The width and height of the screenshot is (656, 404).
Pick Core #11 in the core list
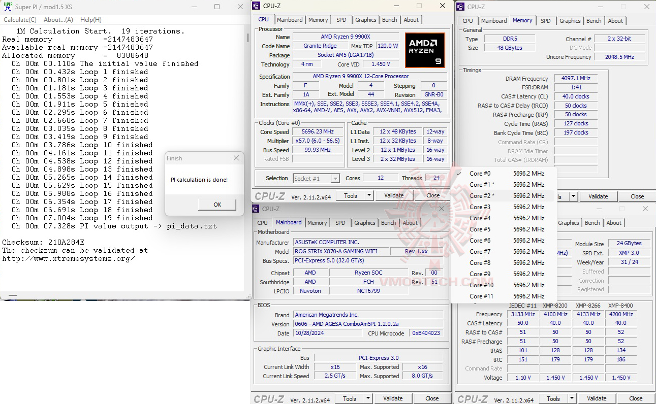click(504, 296)
